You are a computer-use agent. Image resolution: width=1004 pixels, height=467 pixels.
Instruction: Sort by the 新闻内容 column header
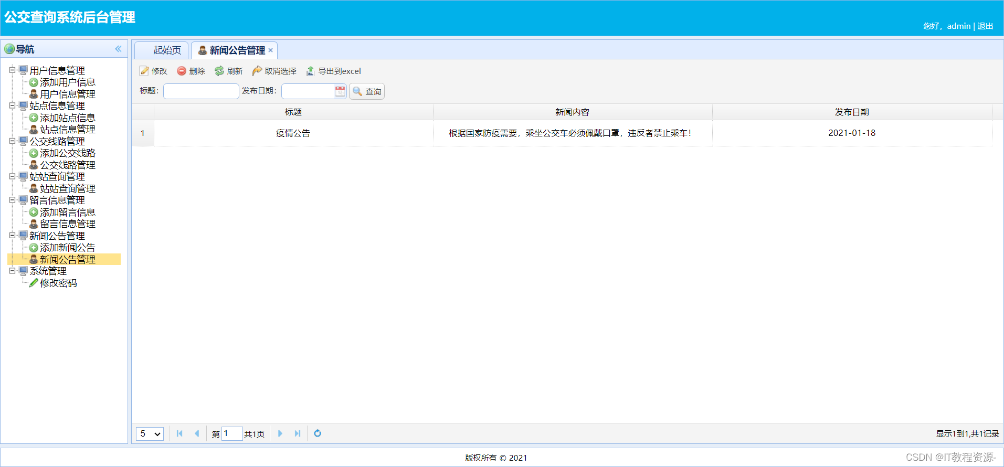573,112
